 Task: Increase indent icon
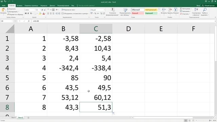point(59,14)
